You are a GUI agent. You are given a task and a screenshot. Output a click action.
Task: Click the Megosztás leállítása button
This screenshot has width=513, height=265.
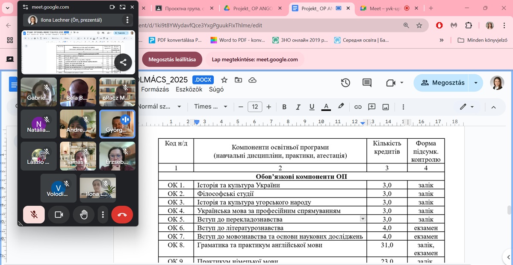tap(172, 59)
